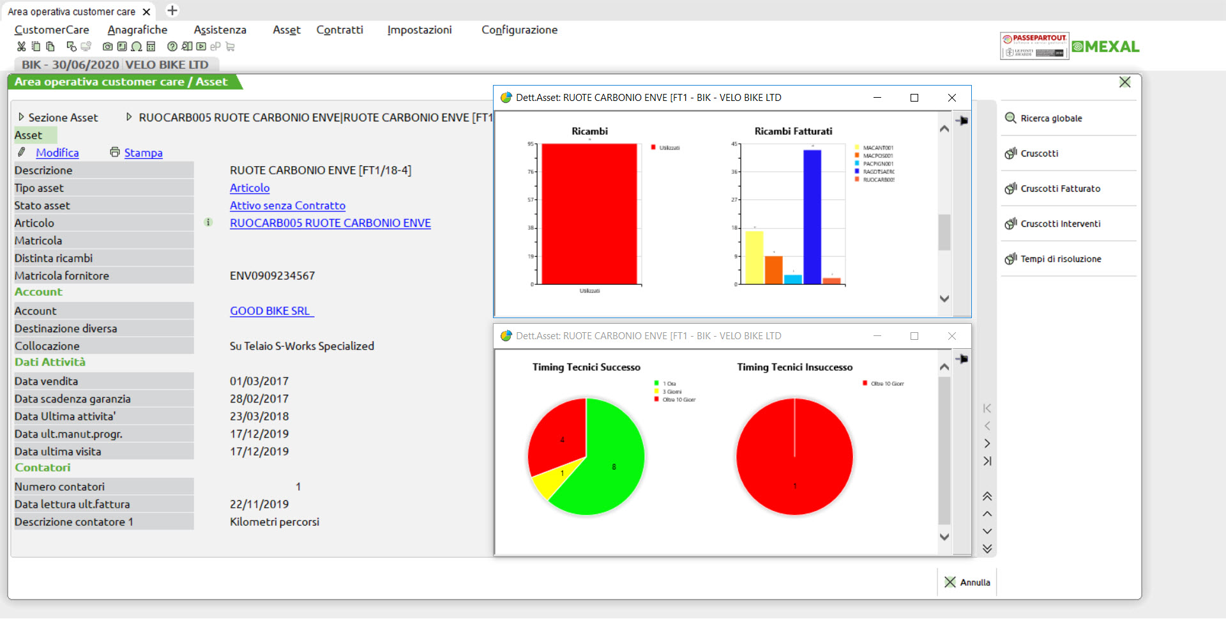Image resolution: width=1226 pixels, height=619 pixels.
Task: Click the camera screenshot toolbar icon
Action: tap(107, 47)
